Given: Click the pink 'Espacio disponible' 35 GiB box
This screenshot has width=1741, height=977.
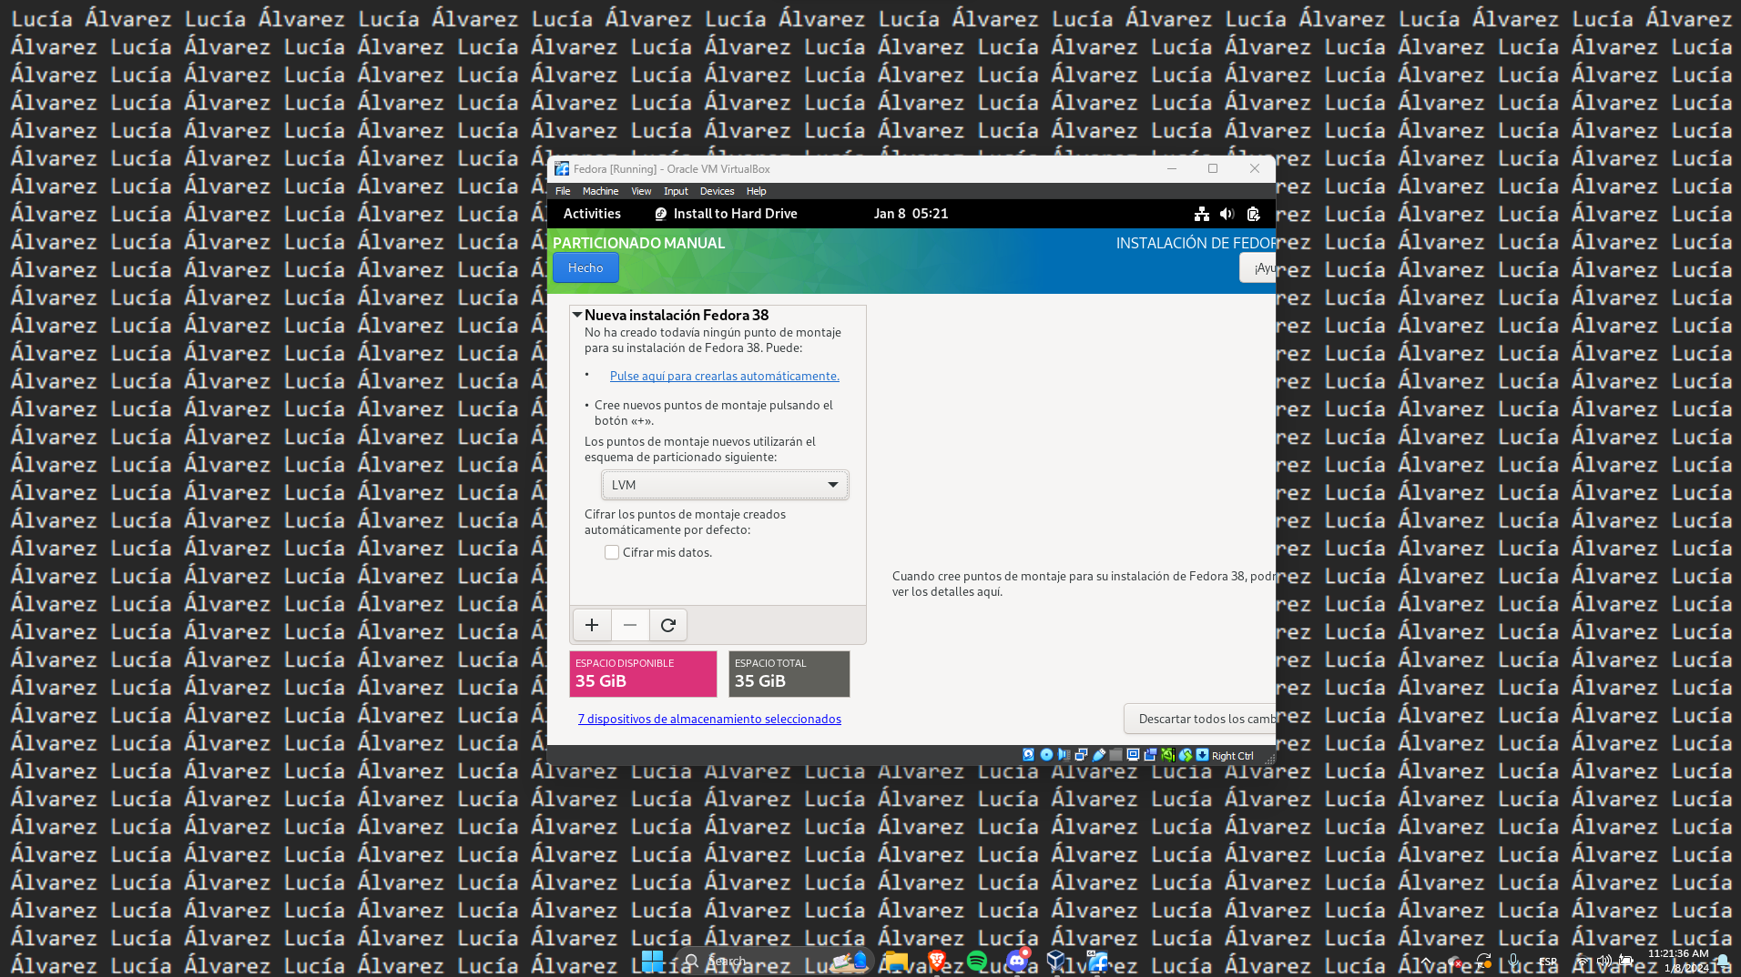Looking at the screenshot, I should (x=643, y=673).
